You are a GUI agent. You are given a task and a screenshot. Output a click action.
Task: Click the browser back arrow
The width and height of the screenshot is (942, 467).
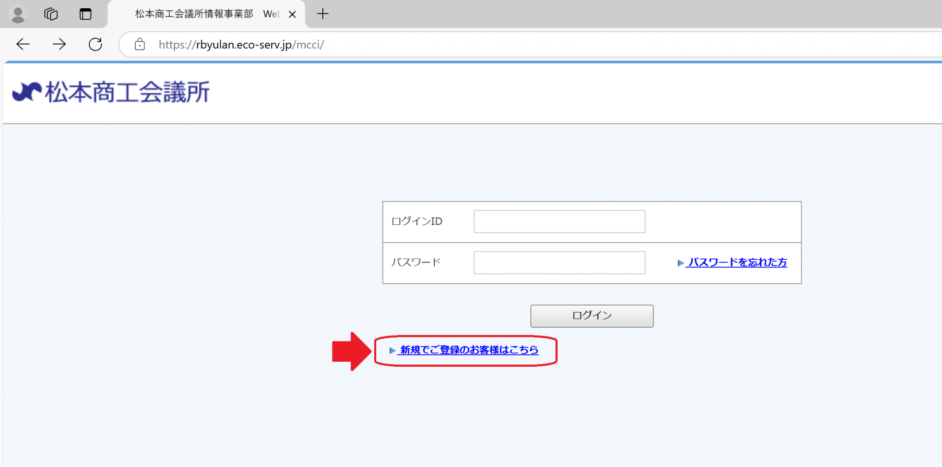click(x=23, y=44)
